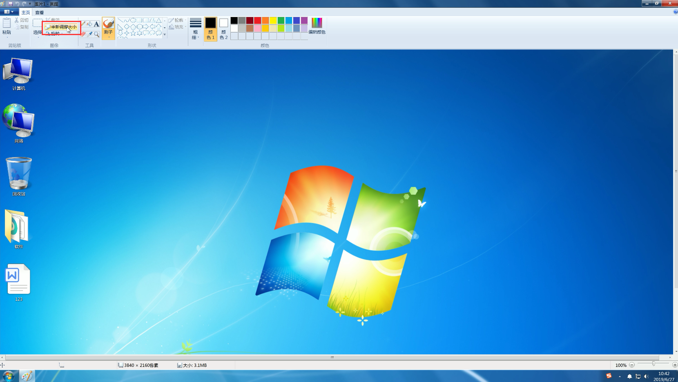Screen dimensions: 678x382
Task: Expand the Select (选择) options dropdown arrow
Action: pos(38,37)
